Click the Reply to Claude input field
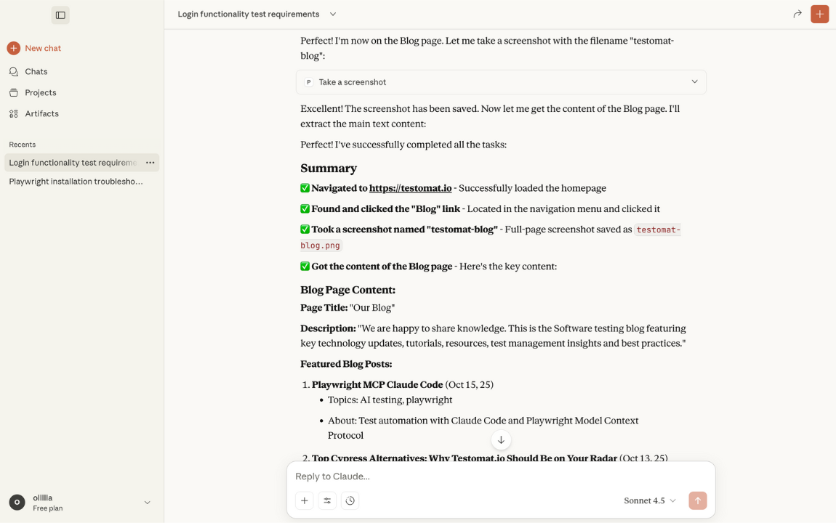This screenshot has height=523, width=836. tap(501, 477)
